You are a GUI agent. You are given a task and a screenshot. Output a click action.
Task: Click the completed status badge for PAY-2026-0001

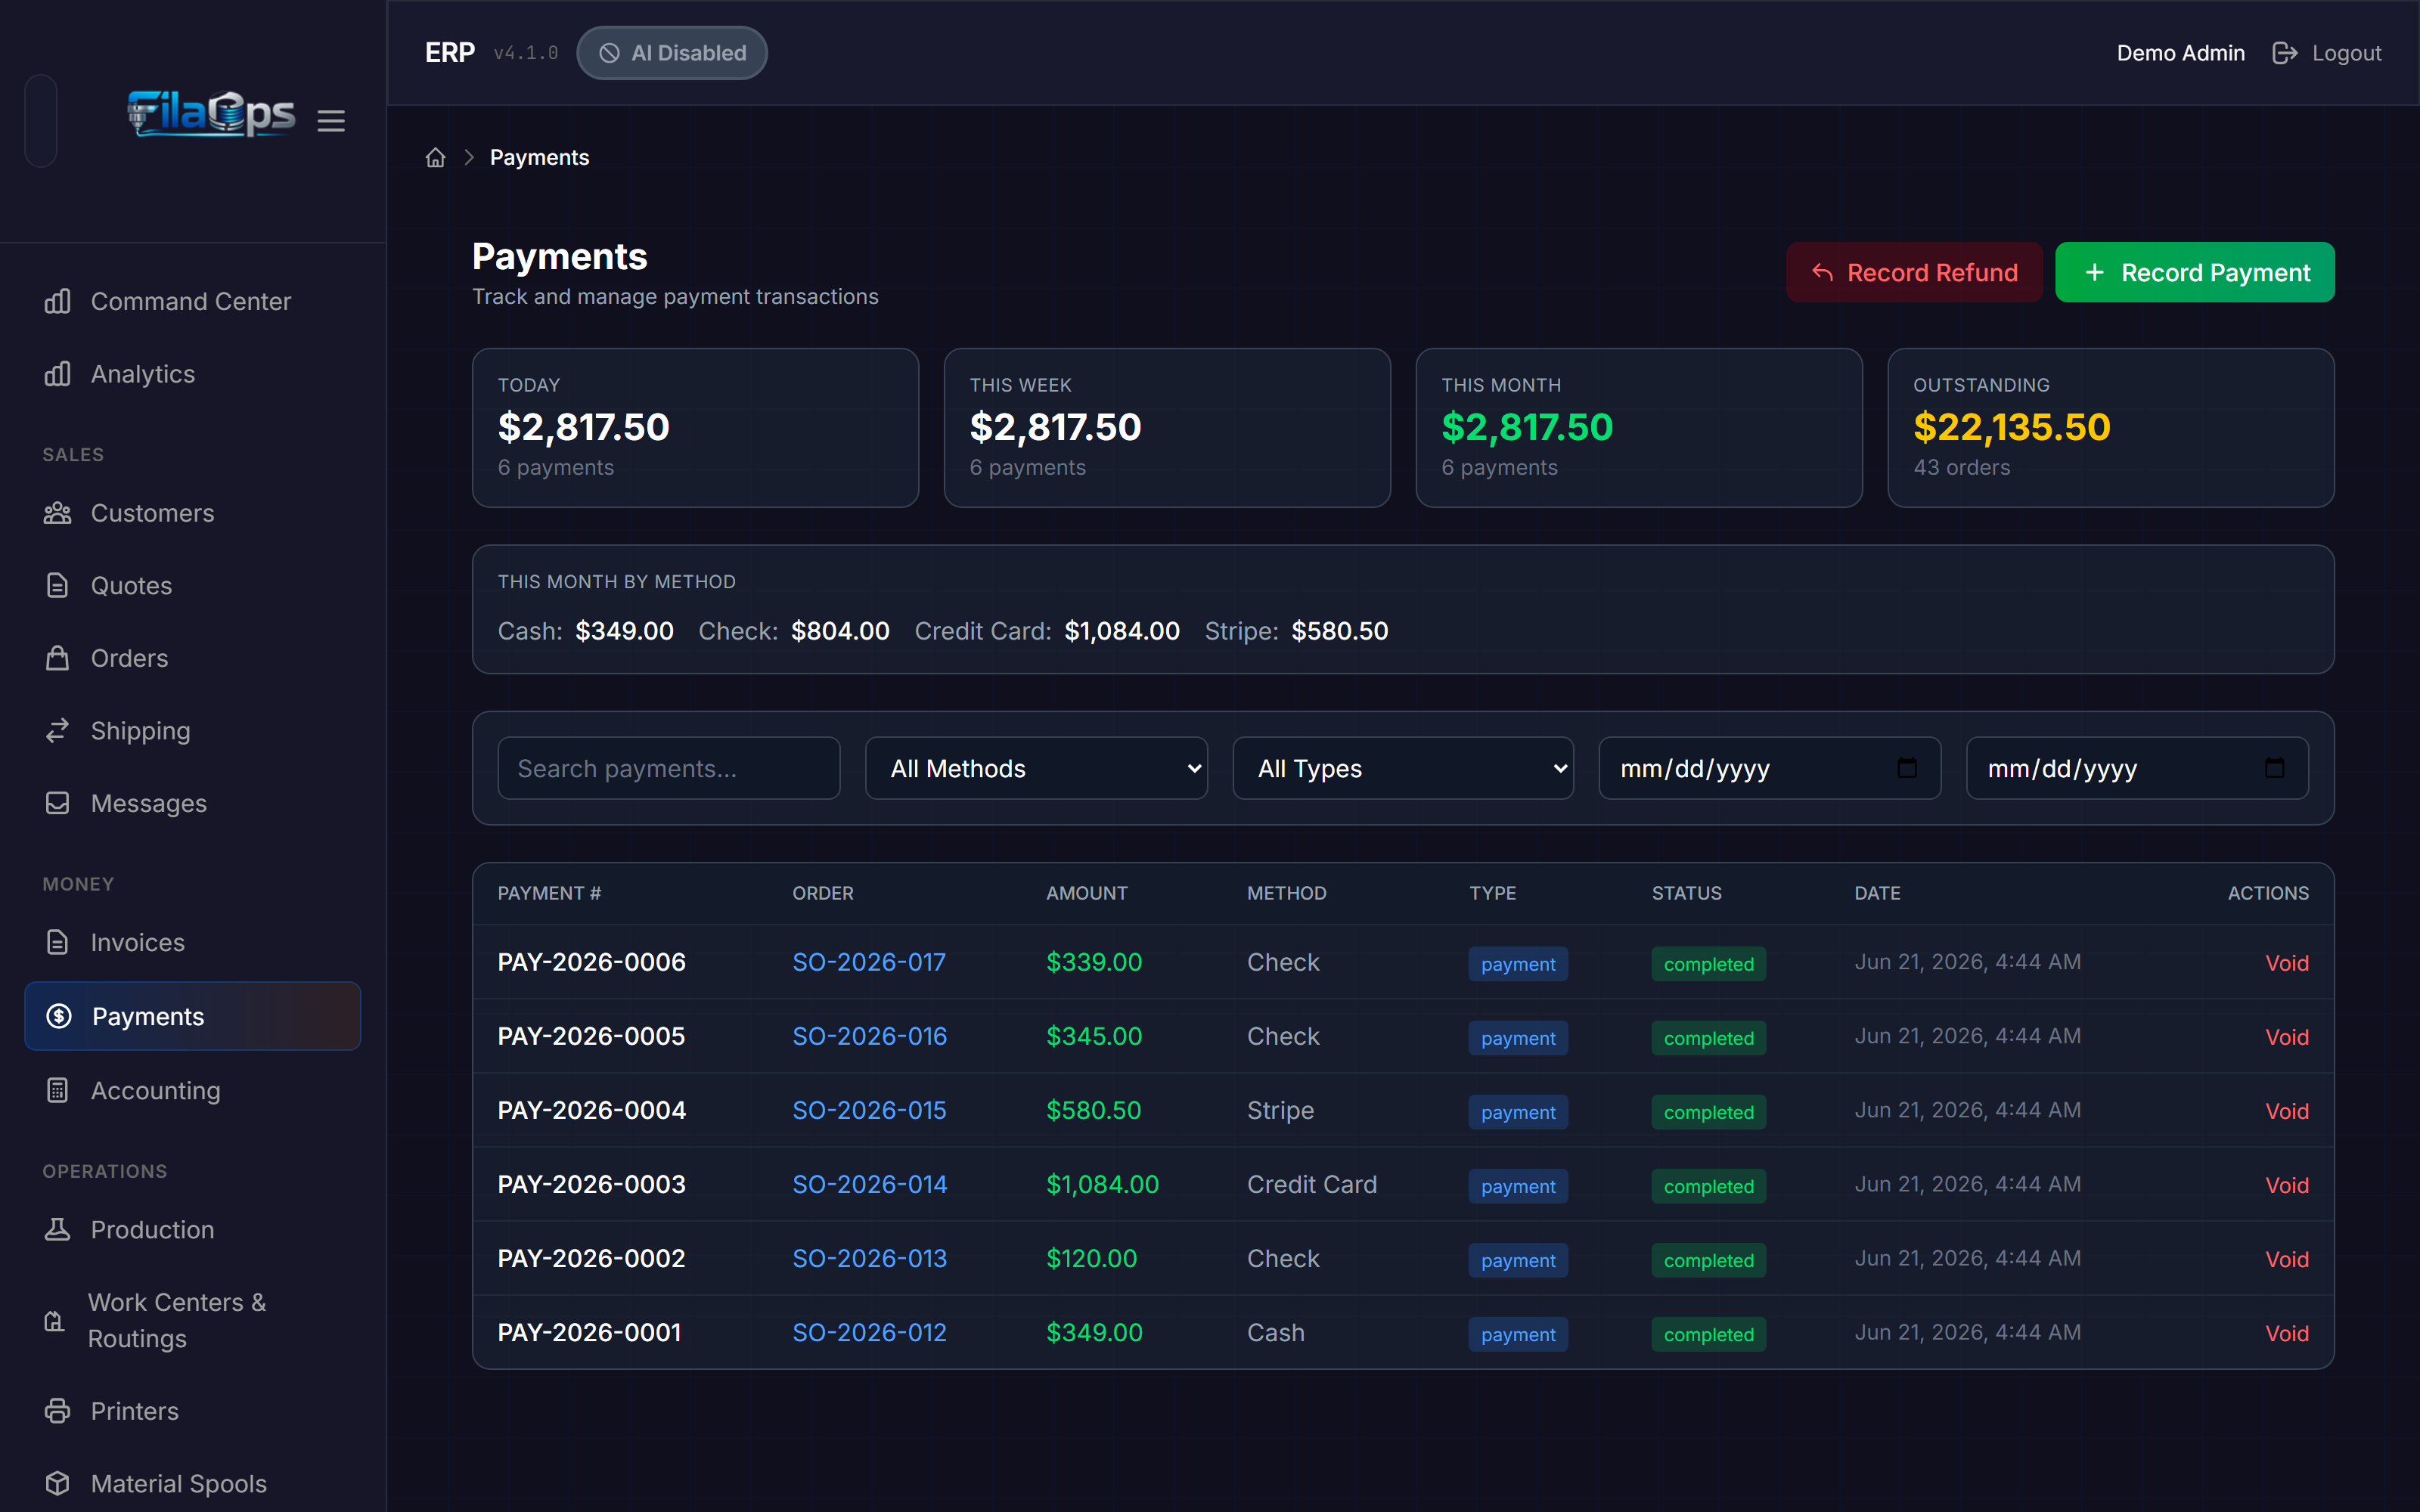coord(1708,1334)
